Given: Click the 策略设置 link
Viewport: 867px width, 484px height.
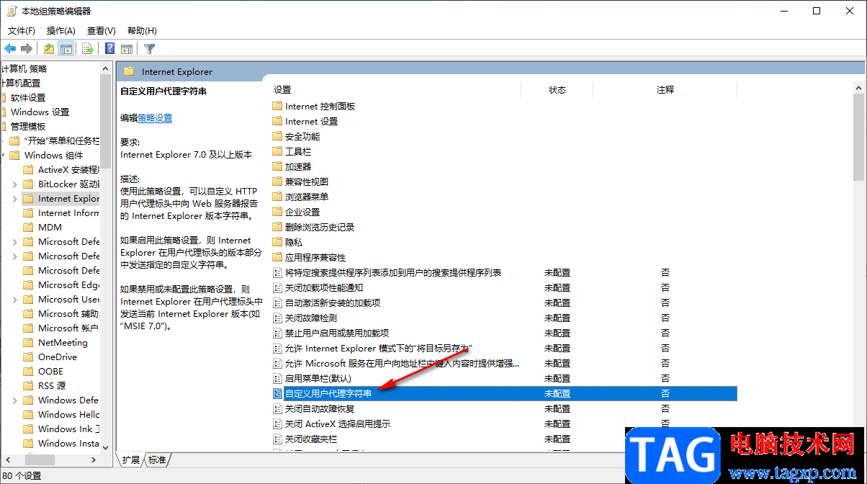Looking at the screenshot, I should point(155,118).
